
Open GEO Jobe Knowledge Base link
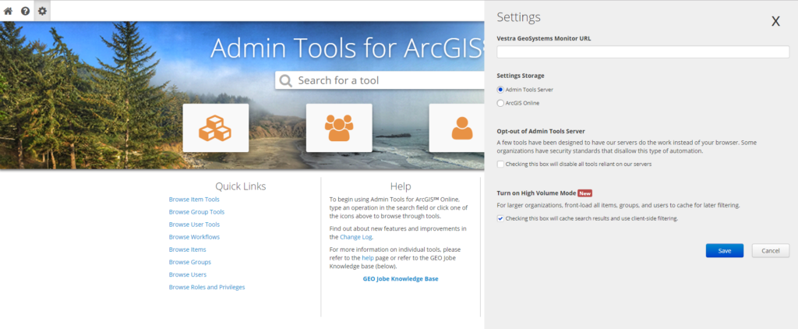(401, 279)
